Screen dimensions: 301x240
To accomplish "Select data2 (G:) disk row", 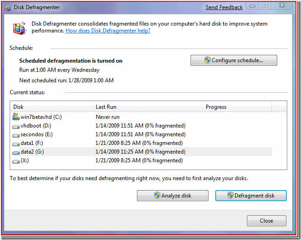I will (x=141, y=152).
